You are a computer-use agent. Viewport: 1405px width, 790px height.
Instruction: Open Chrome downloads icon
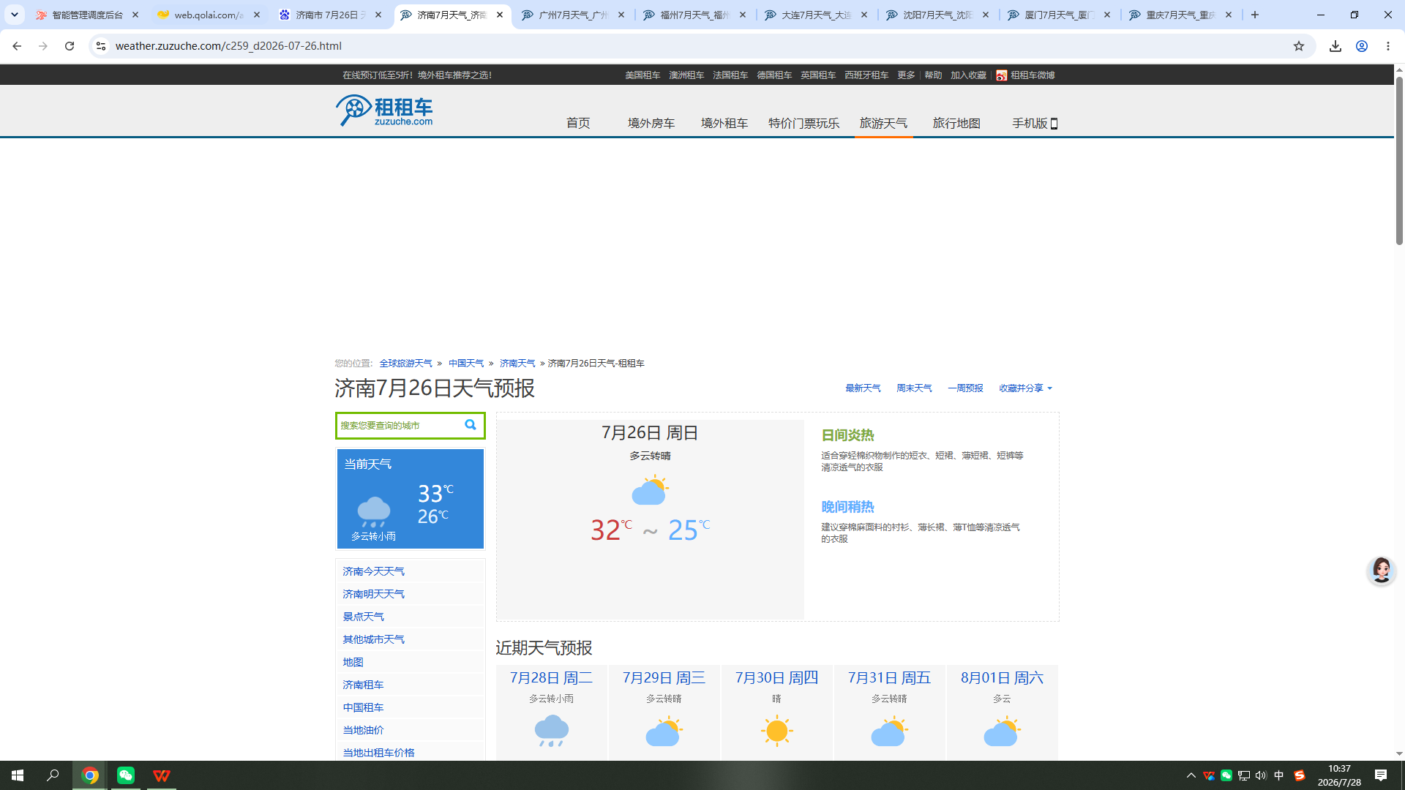tap(1335, 46)
